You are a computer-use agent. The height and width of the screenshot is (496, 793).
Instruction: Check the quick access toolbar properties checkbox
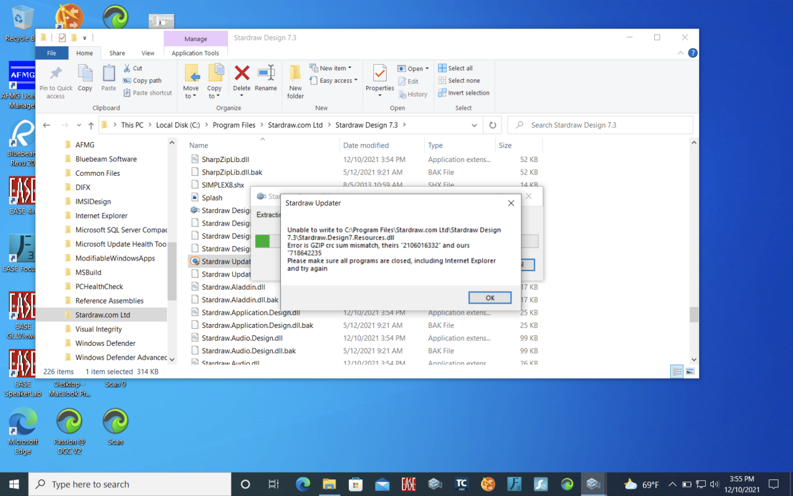click(x=62, y=38)
